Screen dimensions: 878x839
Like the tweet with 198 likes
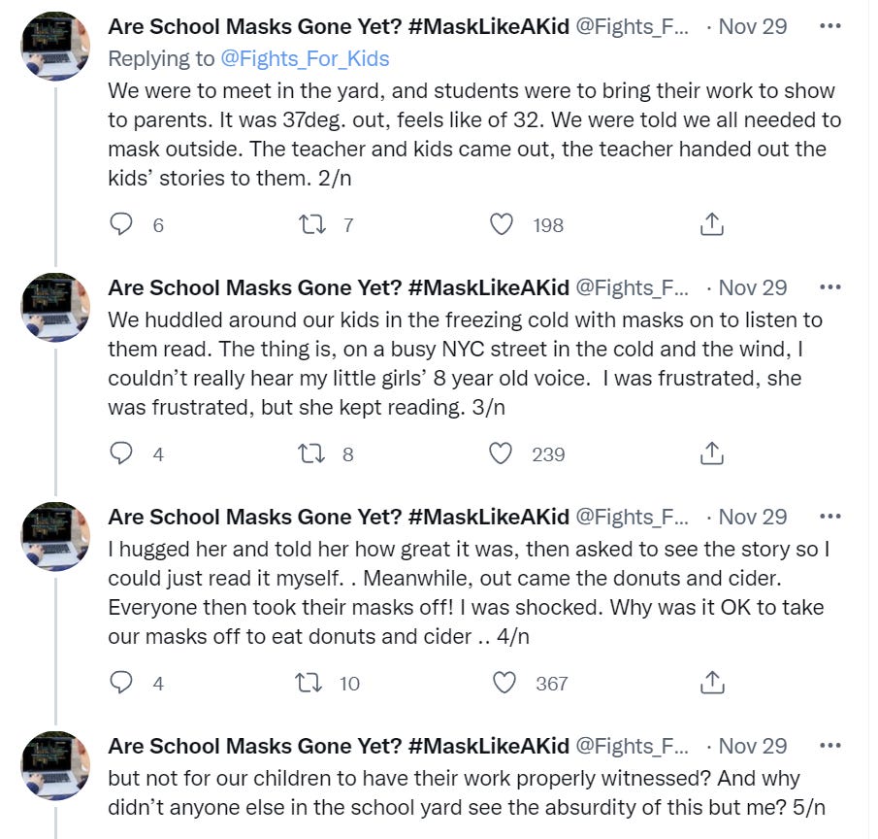pyautogui.click(x=502, y=225)
